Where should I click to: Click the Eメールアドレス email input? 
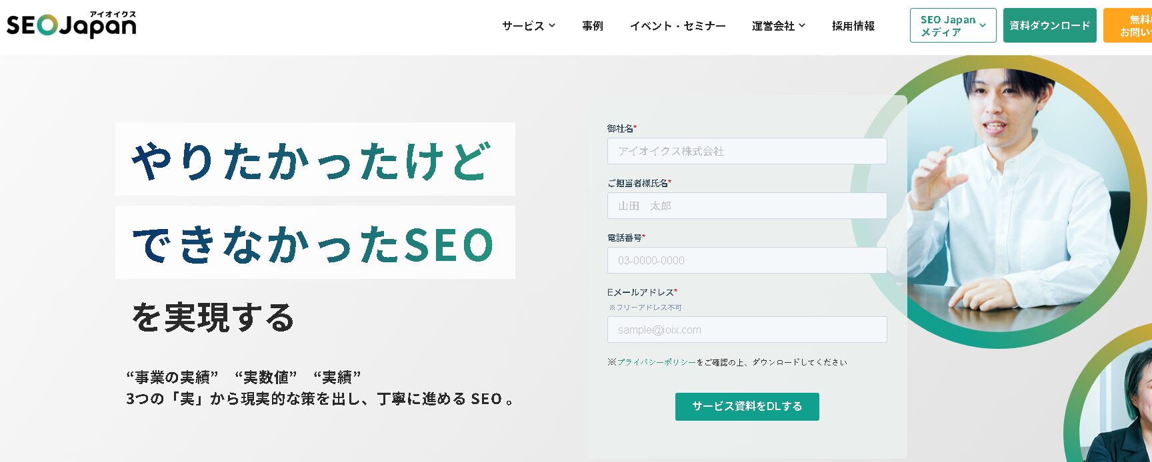[x=747, y=330]
